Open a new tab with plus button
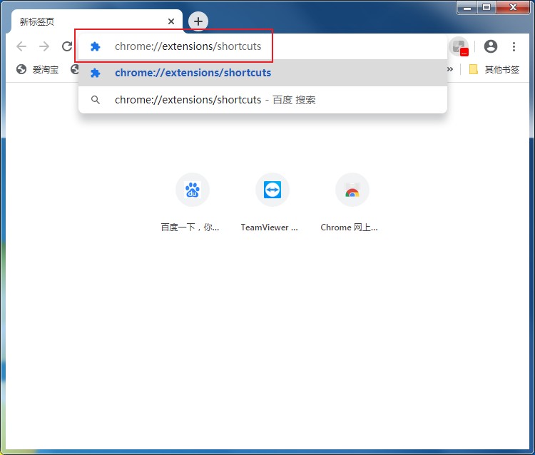 point(198,21)
